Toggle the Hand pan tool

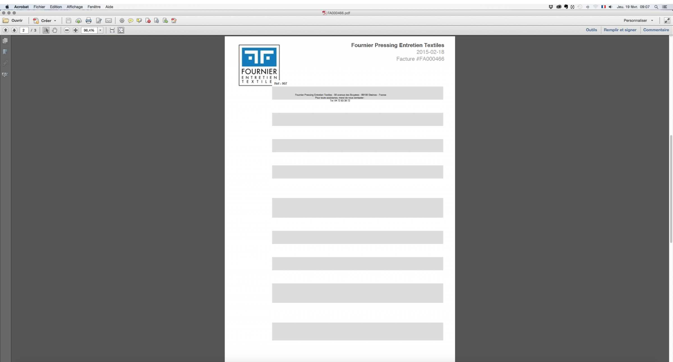(55, 30)
